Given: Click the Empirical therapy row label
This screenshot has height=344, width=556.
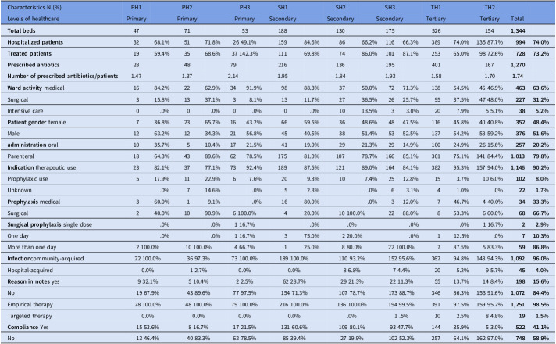Looking at the screenshot, I should 30,305.
